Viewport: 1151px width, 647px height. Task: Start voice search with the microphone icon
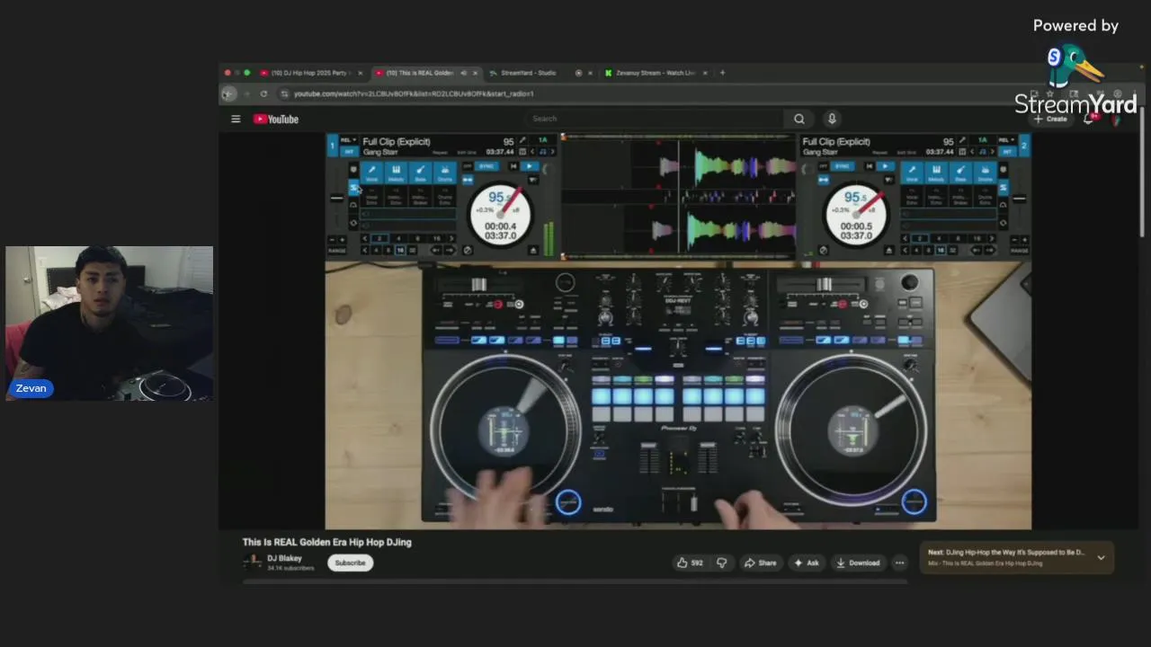pyautogui.click(x=832, y=119)
